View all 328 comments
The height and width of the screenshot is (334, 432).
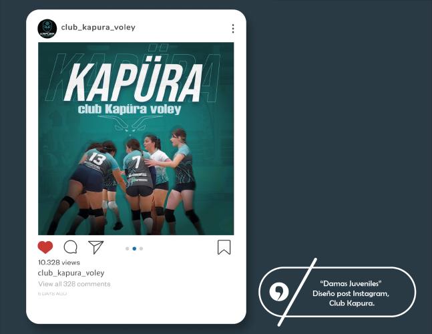74,284
